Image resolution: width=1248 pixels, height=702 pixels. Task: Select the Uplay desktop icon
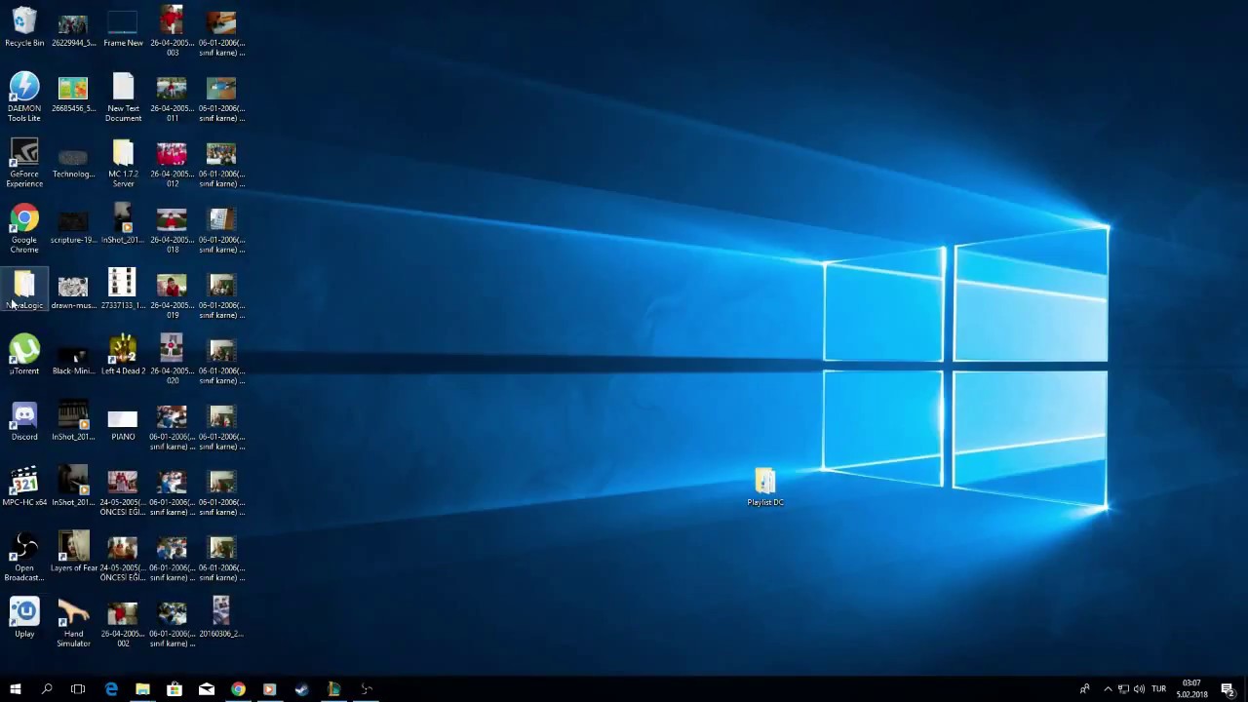tap(24, 618)
